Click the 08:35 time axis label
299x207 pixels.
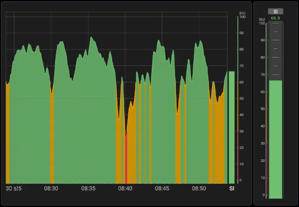click(88, 188)
